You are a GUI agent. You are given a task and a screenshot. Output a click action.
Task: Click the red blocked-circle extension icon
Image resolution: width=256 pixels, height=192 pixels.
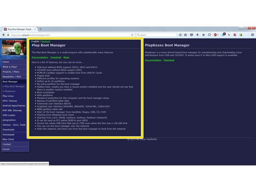point(235,35)
